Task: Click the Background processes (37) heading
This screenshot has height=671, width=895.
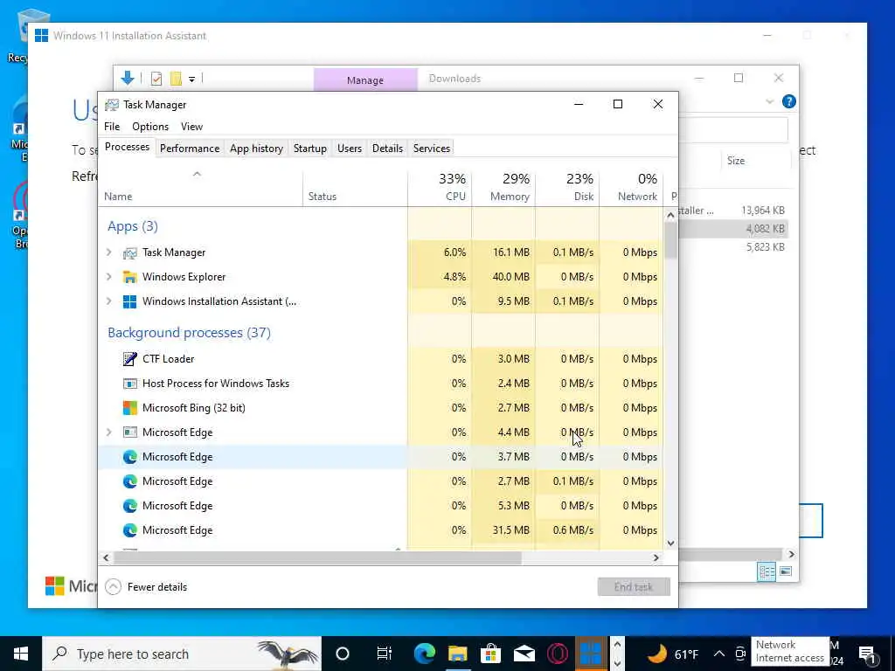Action: coord(189,332)
